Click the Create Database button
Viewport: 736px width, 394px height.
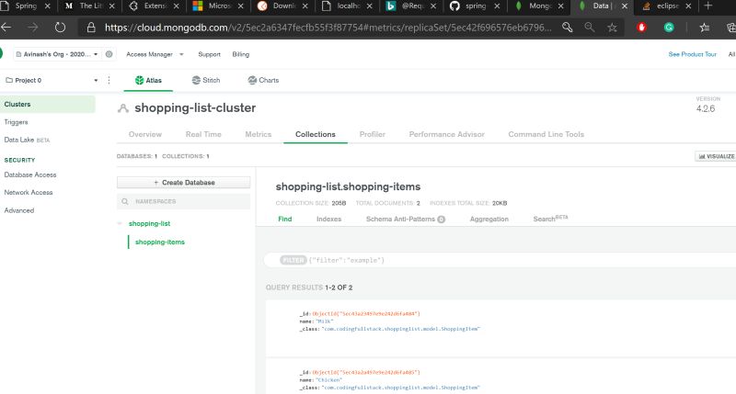point(183,182)
